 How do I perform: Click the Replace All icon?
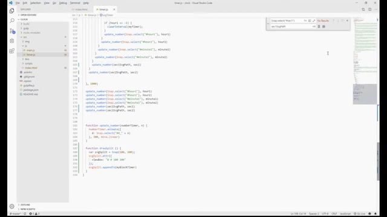[x=324, y=27]
